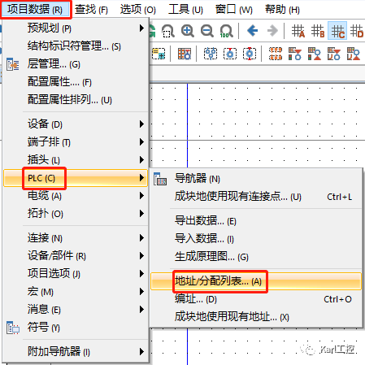Go forward with the gray right arrow
Screen dimensions: 365x365
(x=272, y=31)
